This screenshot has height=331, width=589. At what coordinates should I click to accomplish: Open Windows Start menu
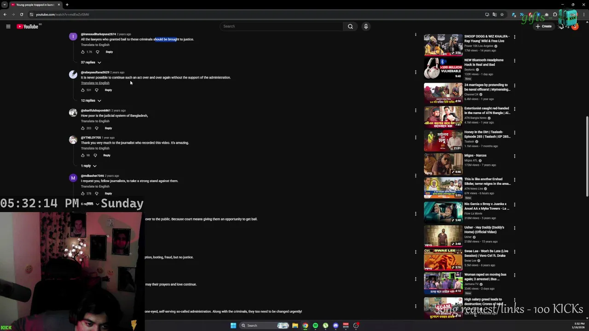coord(233,325)
